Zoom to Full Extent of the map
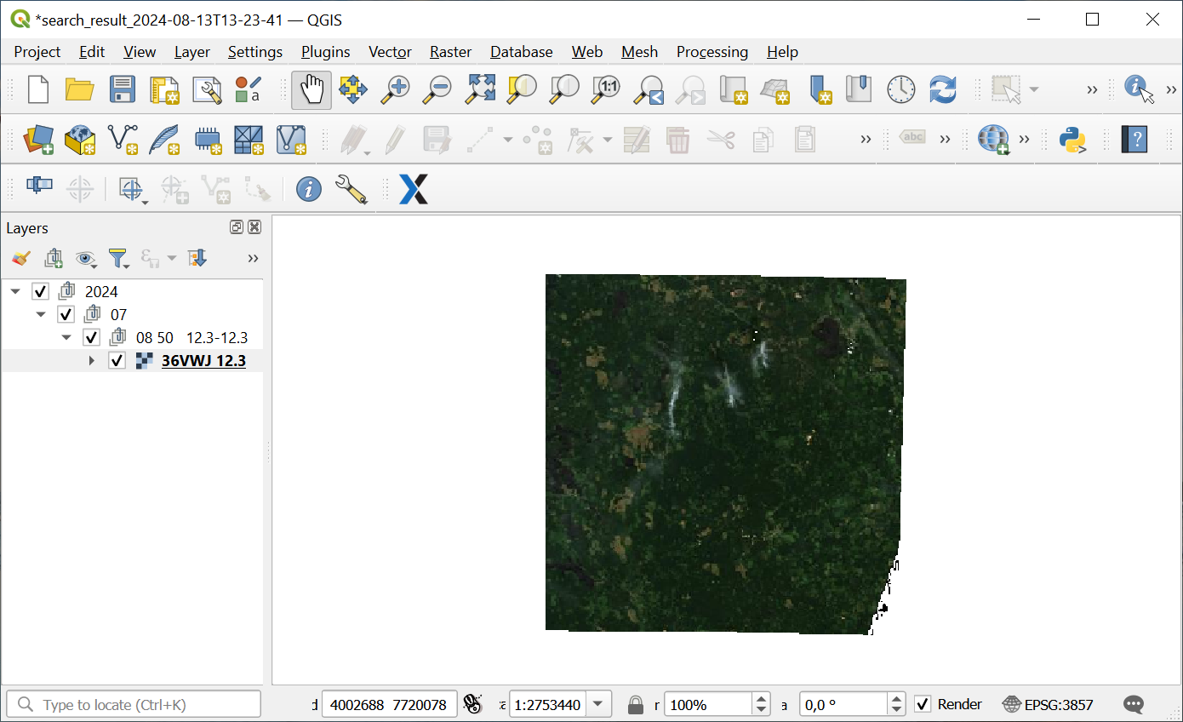This screenshot has width=1183, height=722. 479,89
